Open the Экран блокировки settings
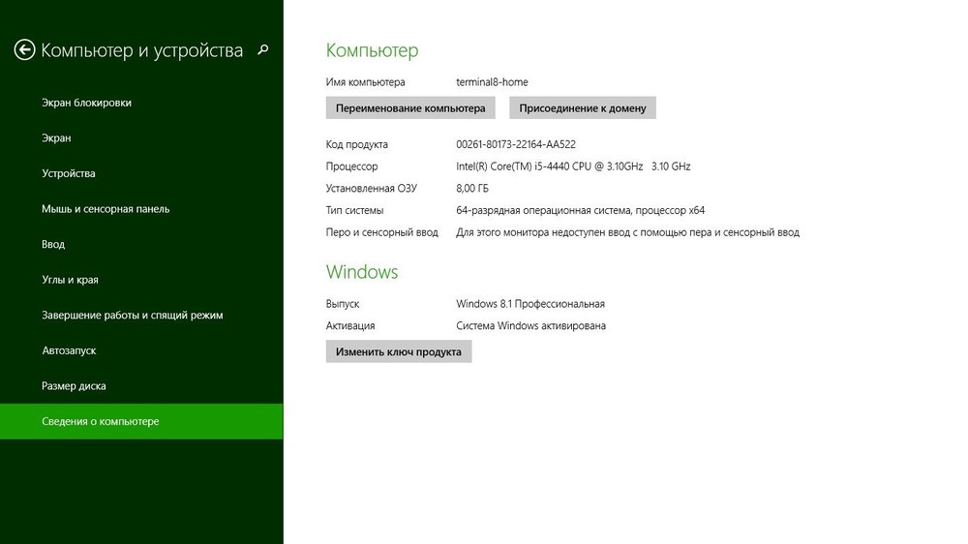The image size is (968, 544). click(86, 103)
